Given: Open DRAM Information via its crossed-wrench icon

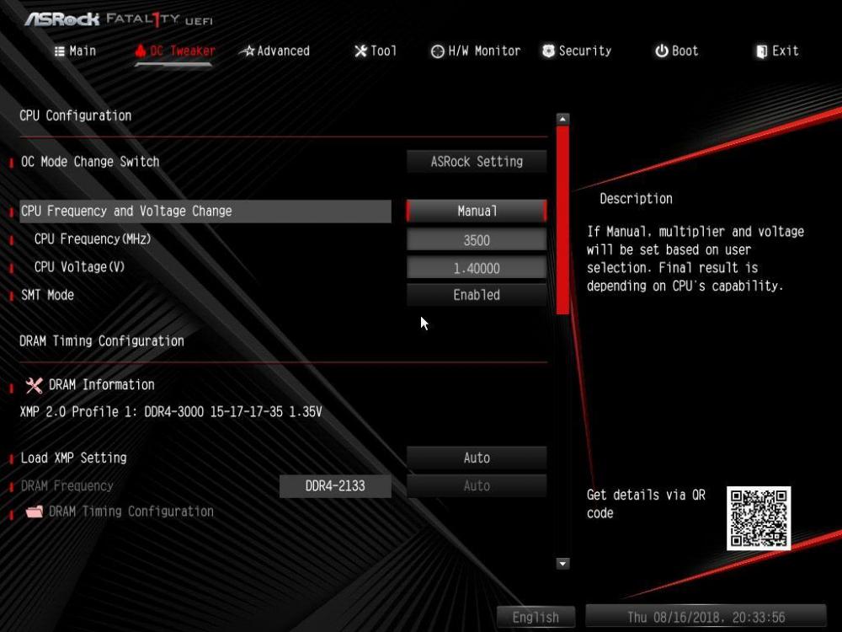Looking at the screenshot, I should (x=33, y=385).
